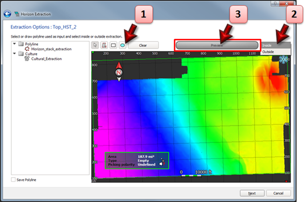Collapse the Culture tree folder
Image resolution: width=306 pixels, height=202 pixels.
[15, 53]
